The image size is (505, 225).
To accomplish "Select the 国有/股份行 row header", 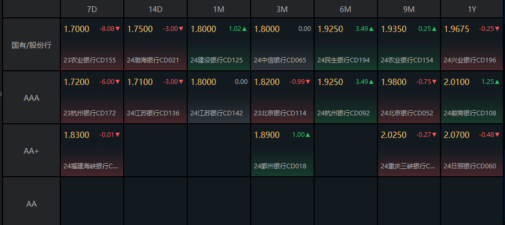I will [x=31, y=45].
